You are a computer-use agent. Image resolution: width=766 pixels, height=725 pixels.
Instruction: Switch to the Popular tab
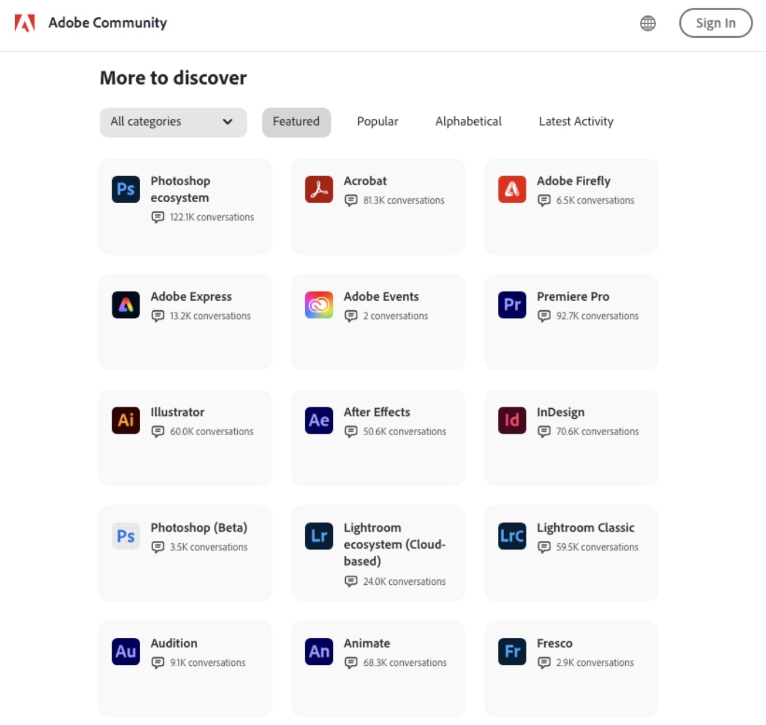[x=377, y=122]
